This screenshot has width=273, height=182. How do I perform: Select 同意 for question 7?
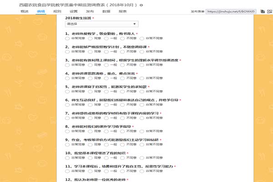[88, 118]
